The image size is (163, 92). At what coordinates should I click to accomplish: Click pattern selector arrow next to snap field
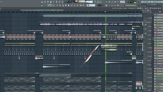point(96,5)
